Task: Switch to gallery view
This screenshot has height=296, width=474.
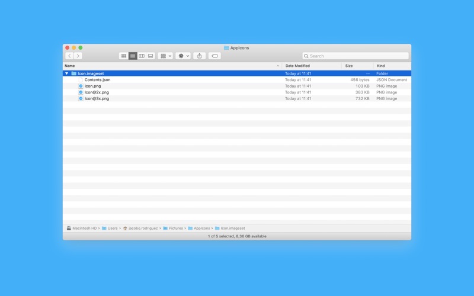Action: (x=150, y=56)
